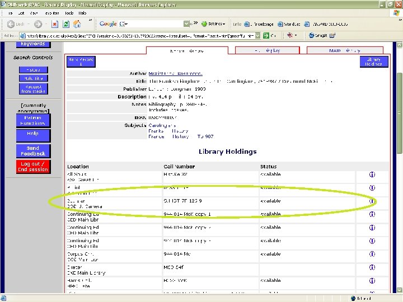Image resolution: width=403 pixels, height=302 pixels.
Task: Open the second Links bar shortcut icon
Action: click(x=280, y=24)
